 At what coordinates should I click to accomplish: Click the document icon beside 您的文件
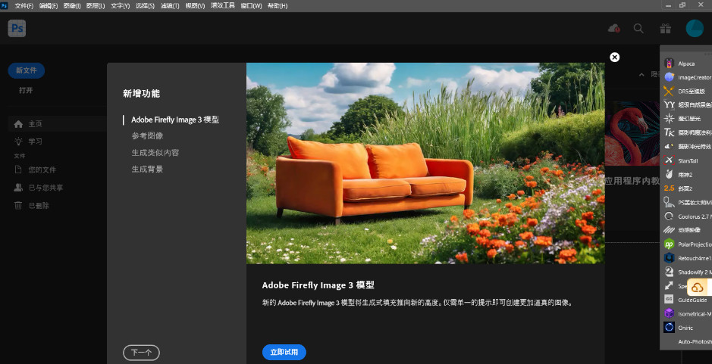(18, 170)
